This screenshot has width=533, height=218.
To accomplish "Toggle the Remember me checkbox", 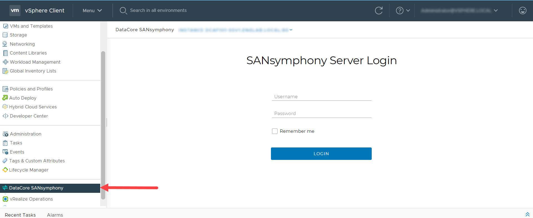I will coord(275,131).
